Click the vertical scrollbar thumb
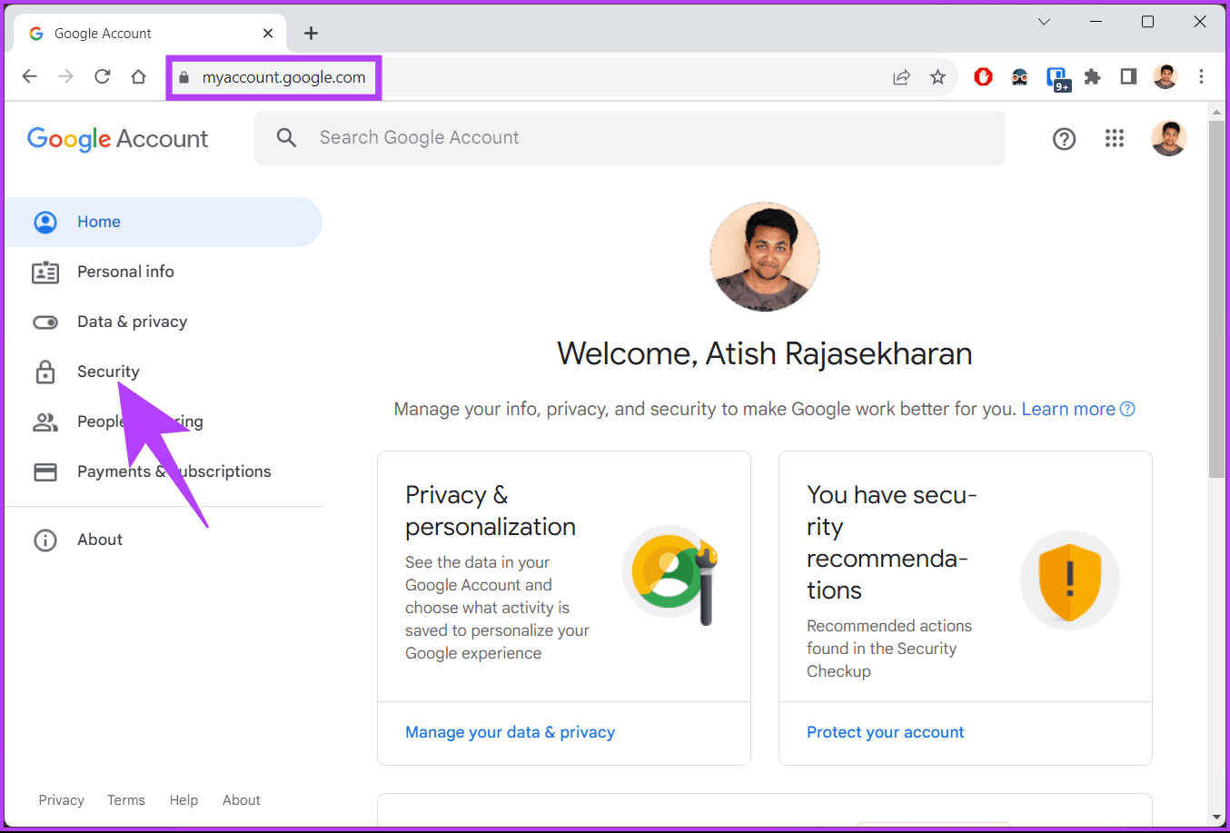 coord(1216,300)
